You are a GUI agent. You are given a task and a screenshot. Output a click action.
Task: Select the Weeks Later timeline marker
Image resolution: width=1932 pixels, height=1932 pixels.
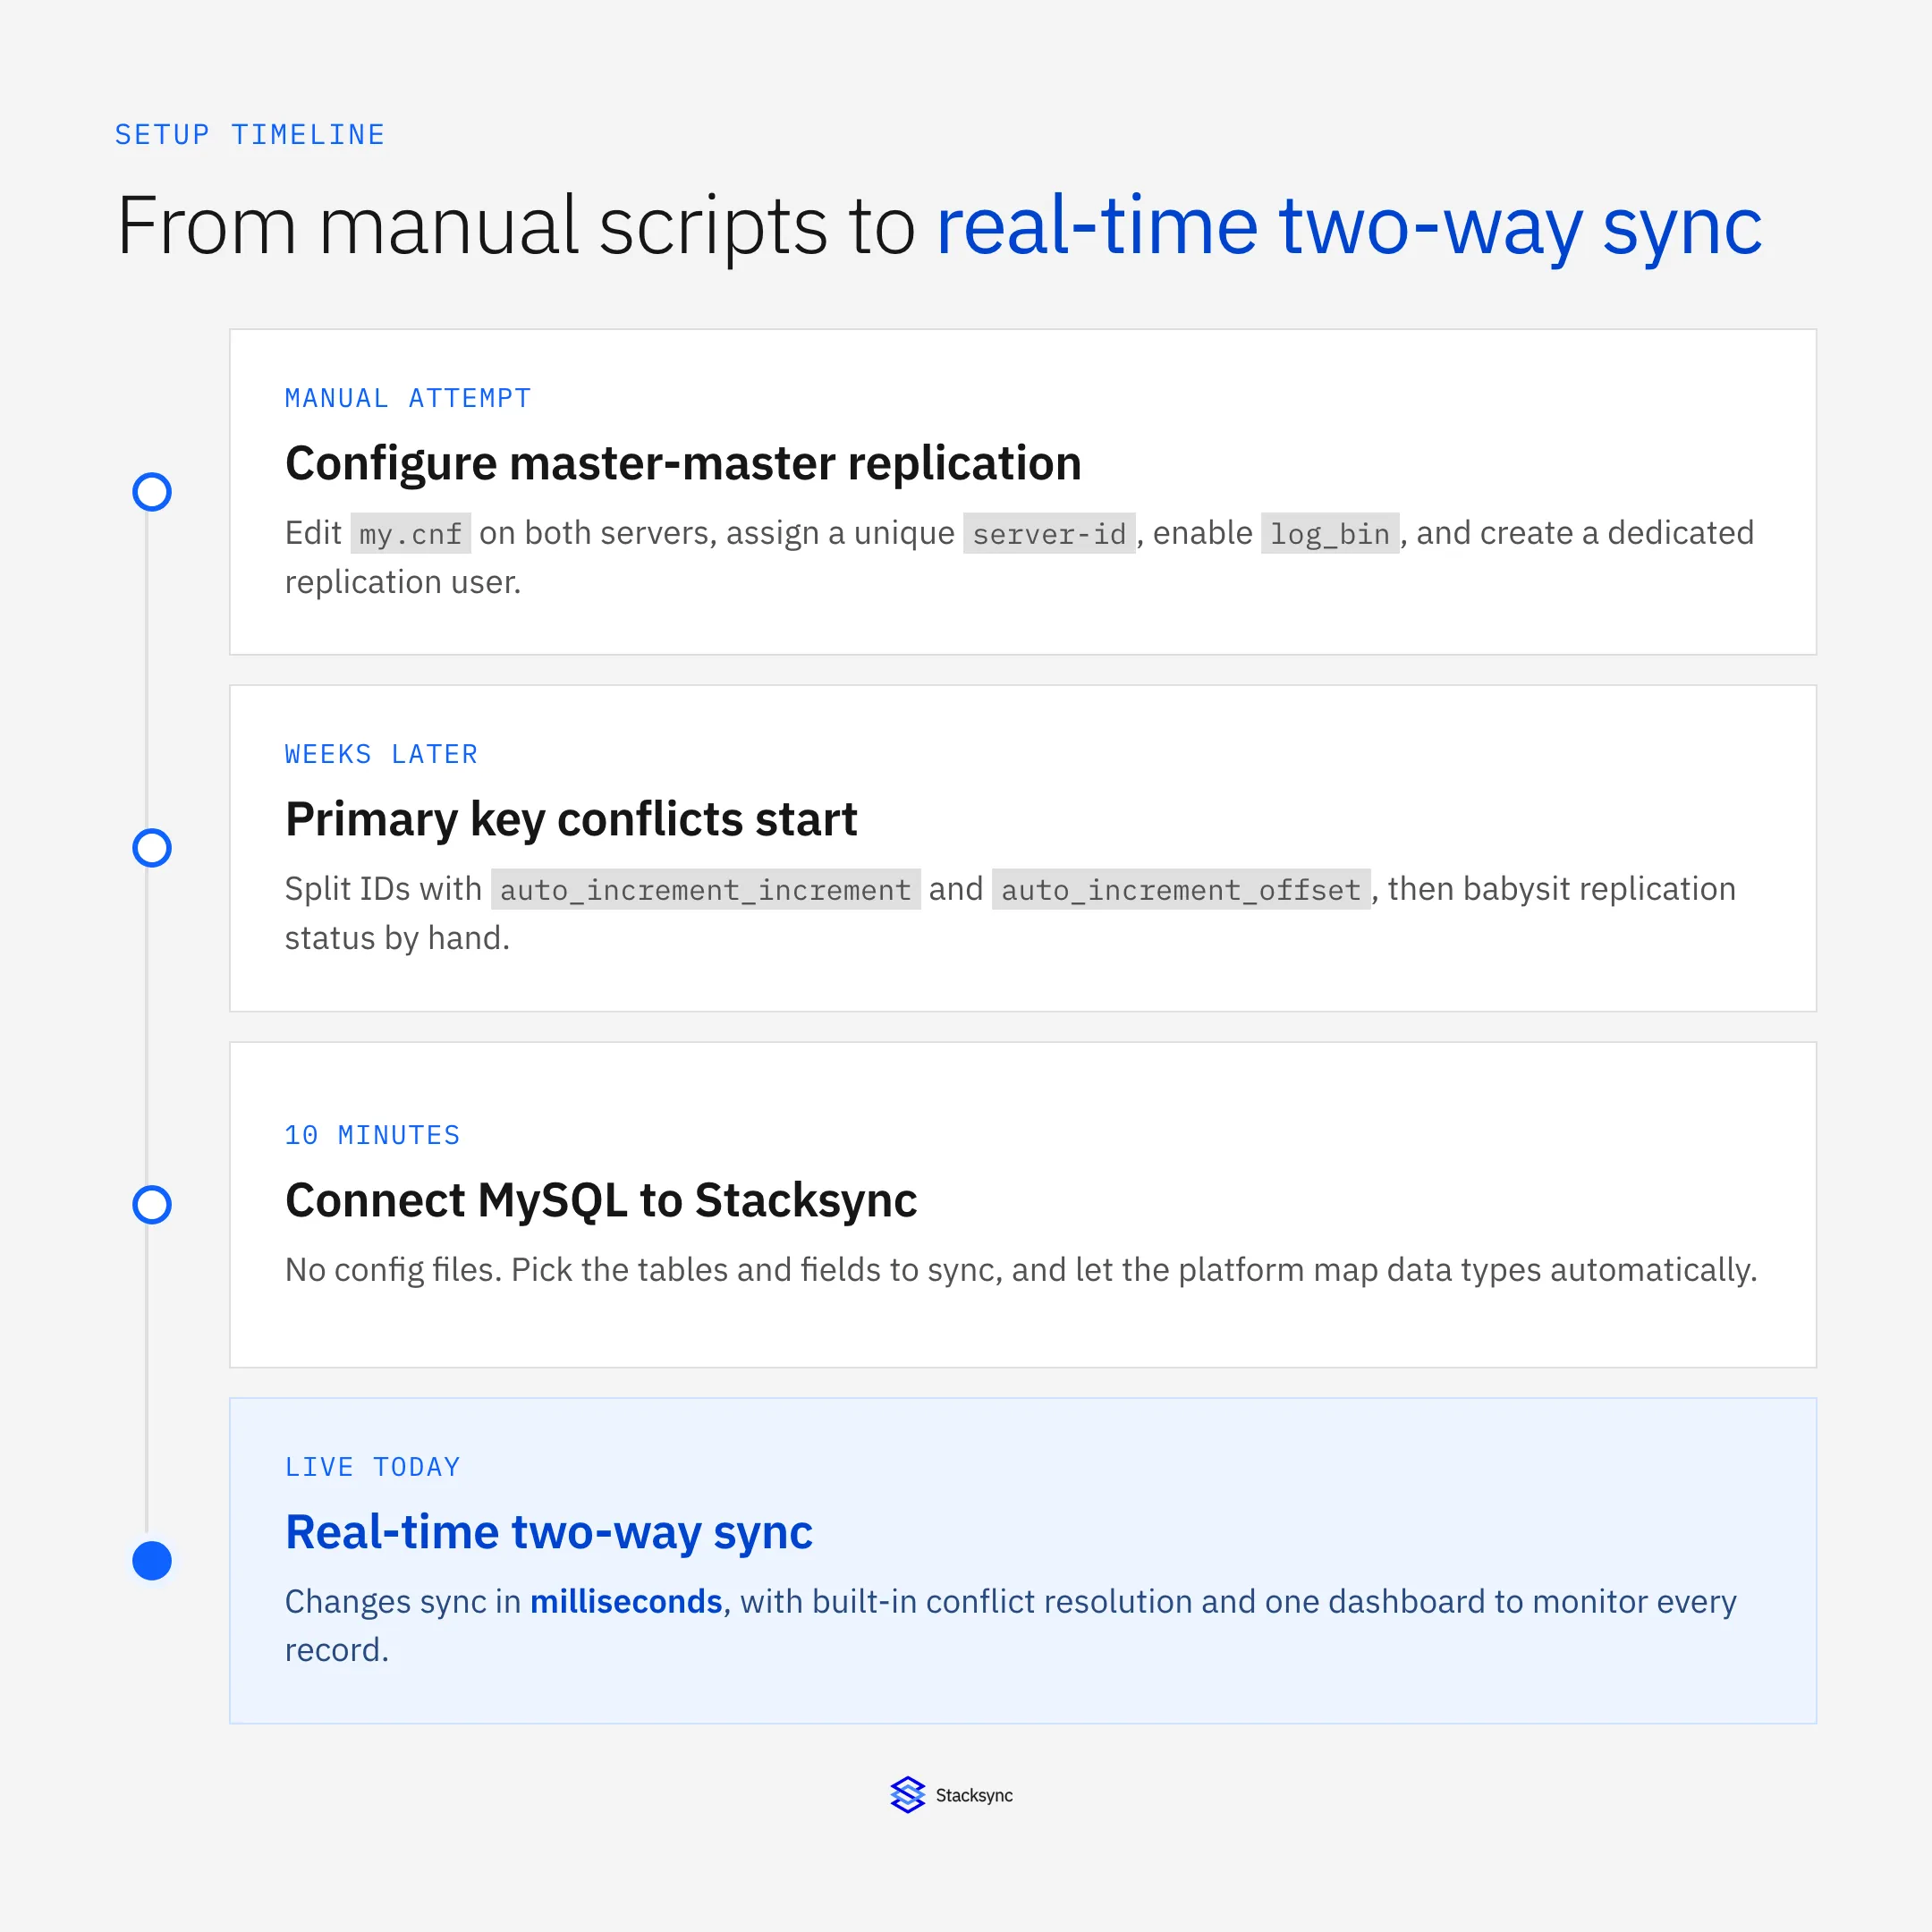(152, 848)
